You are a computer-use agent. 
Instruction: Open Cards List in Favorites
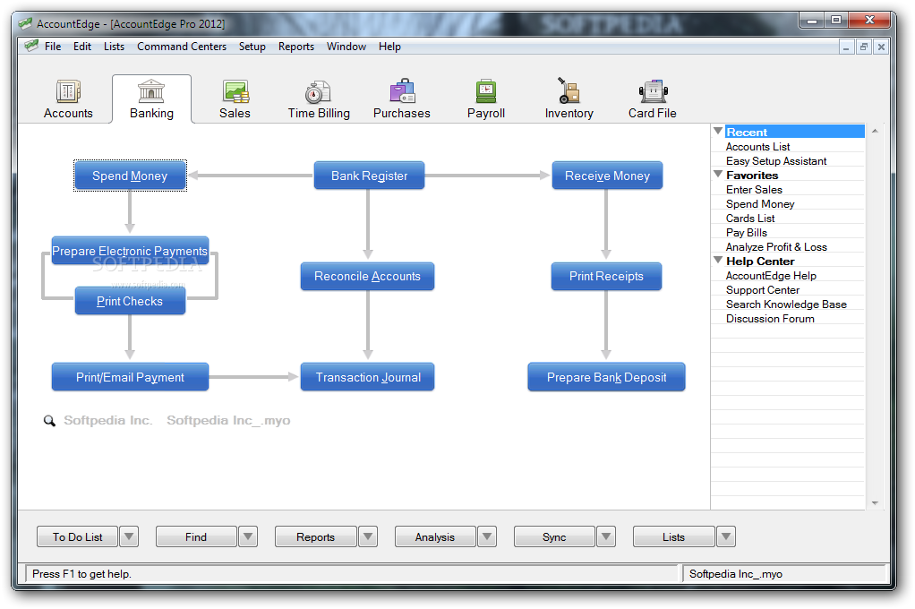[750, 219]
